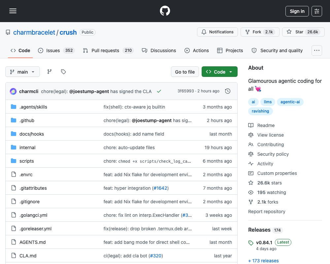This screenshot has width=330, height=264.
Task: Open the AGENTS.md file
Action: point(32,242)
